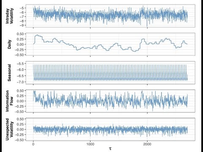Click the 'Intraday Volatility' axis label
Screen dimensions: 203x152
click(10, 16)
